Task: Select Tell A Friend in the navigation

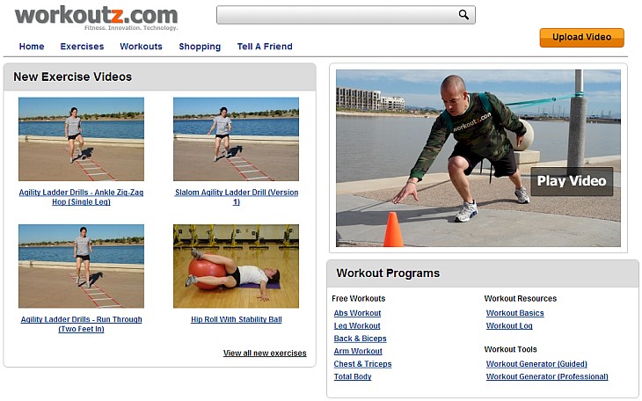Action: click(265, 47)
